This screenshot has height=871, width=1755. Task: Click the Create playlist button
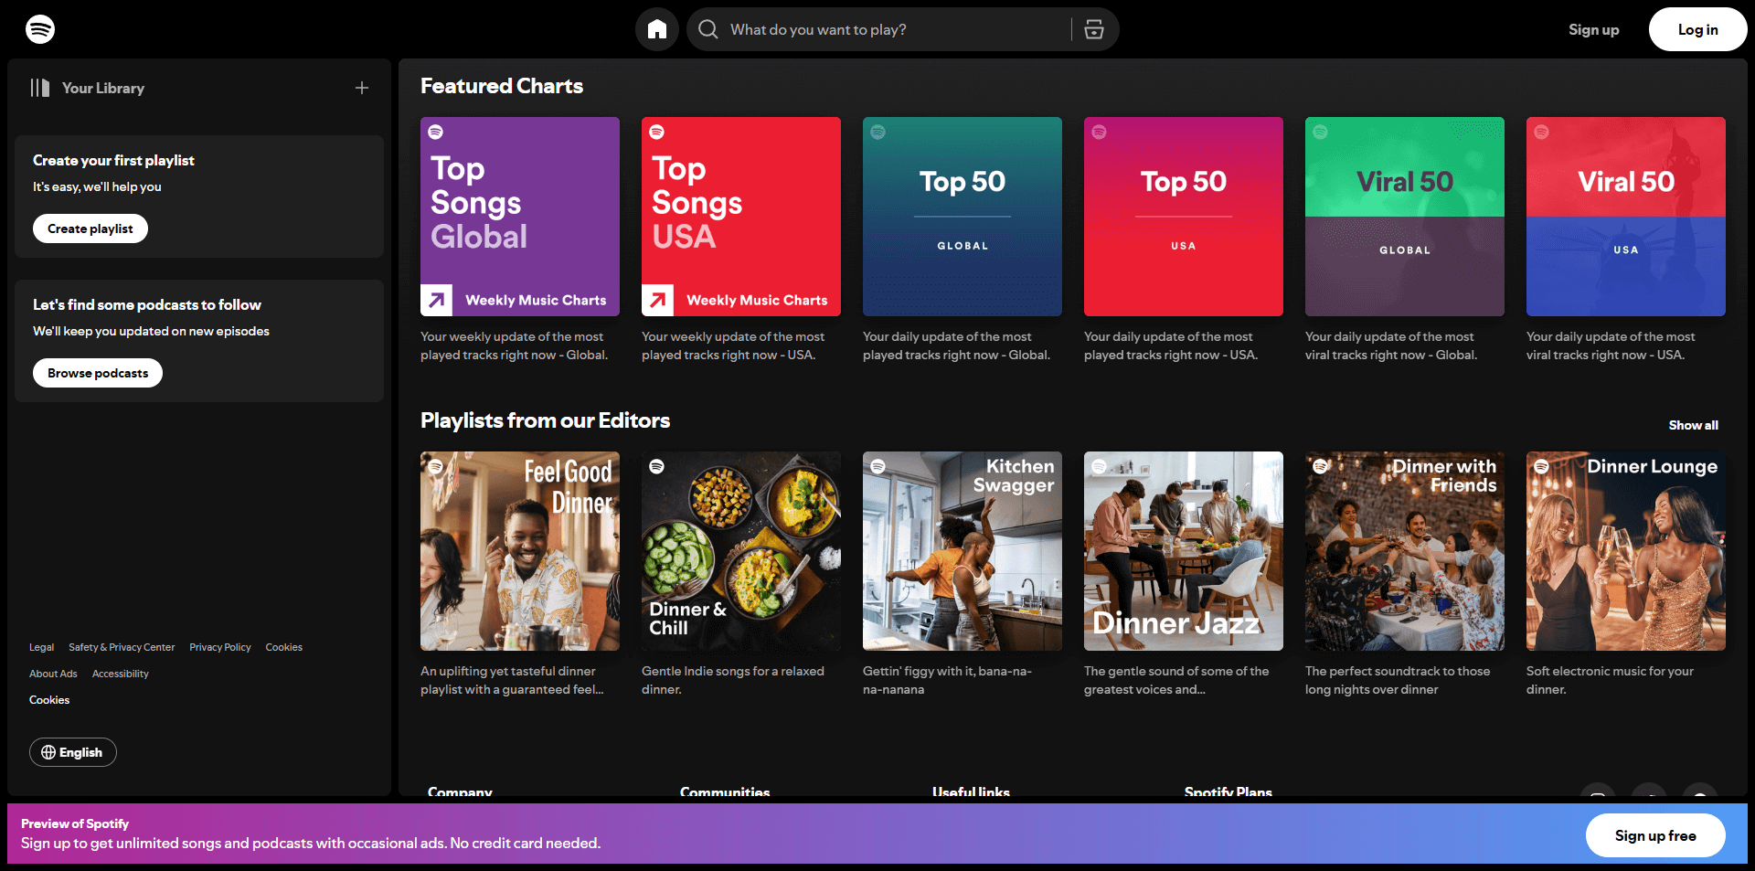[90, 228]
